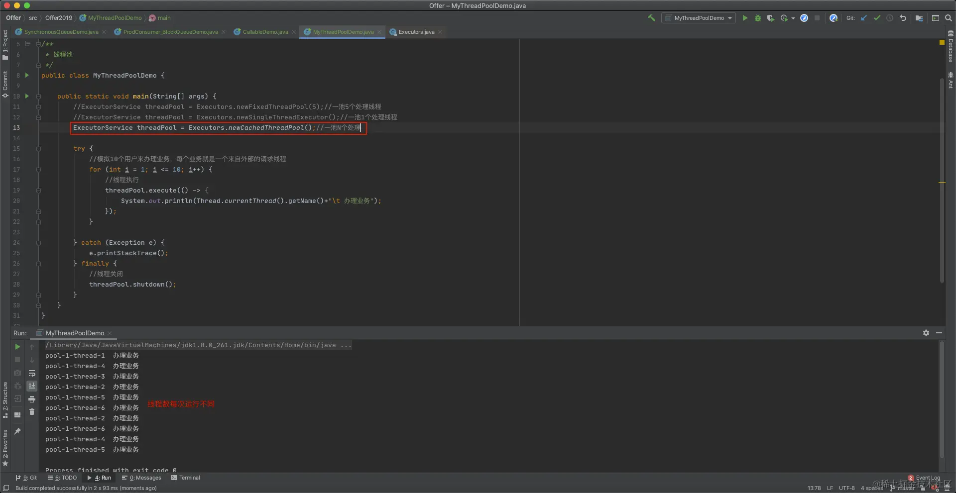Close the Executors.java editor tab
The height and width of the screenshot is (493, 956).
tap(440, 32)
